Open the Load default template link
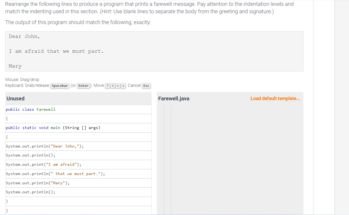Image resolution: width=349 pixels, height=215 pixels. 275,98
